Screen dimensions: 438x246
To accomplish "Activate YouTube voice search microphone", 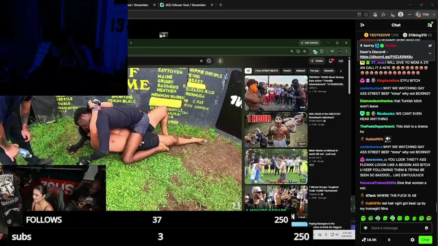I will (x=220, y=61).
